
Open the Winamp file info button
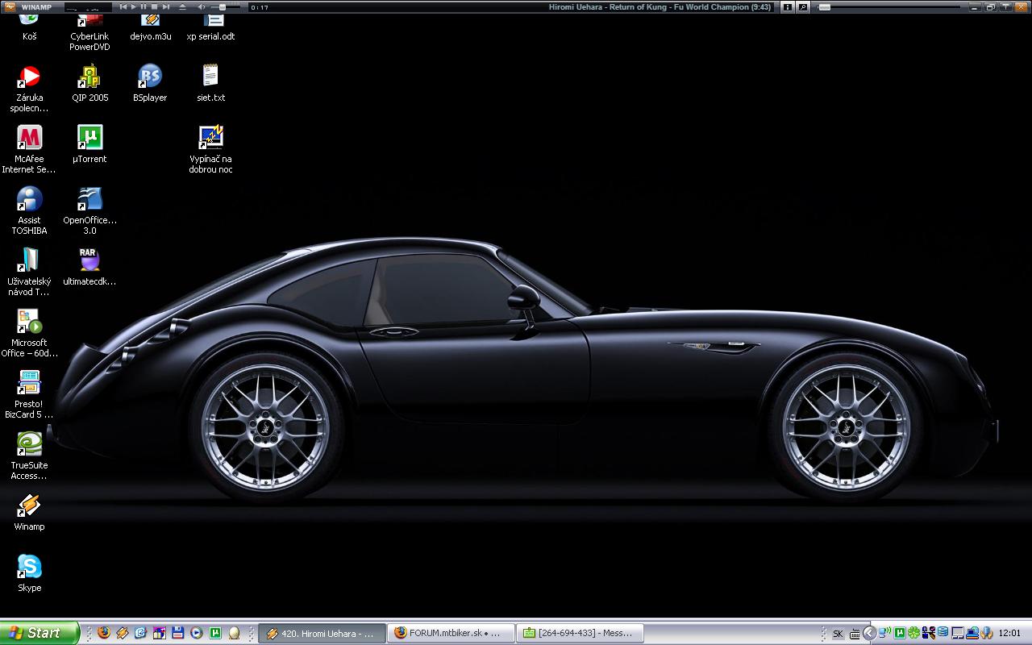788,6
